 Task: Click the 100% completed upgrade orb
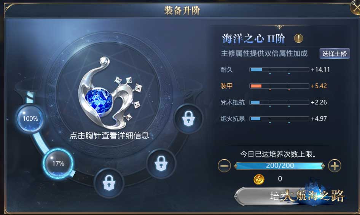coord(30,119)
